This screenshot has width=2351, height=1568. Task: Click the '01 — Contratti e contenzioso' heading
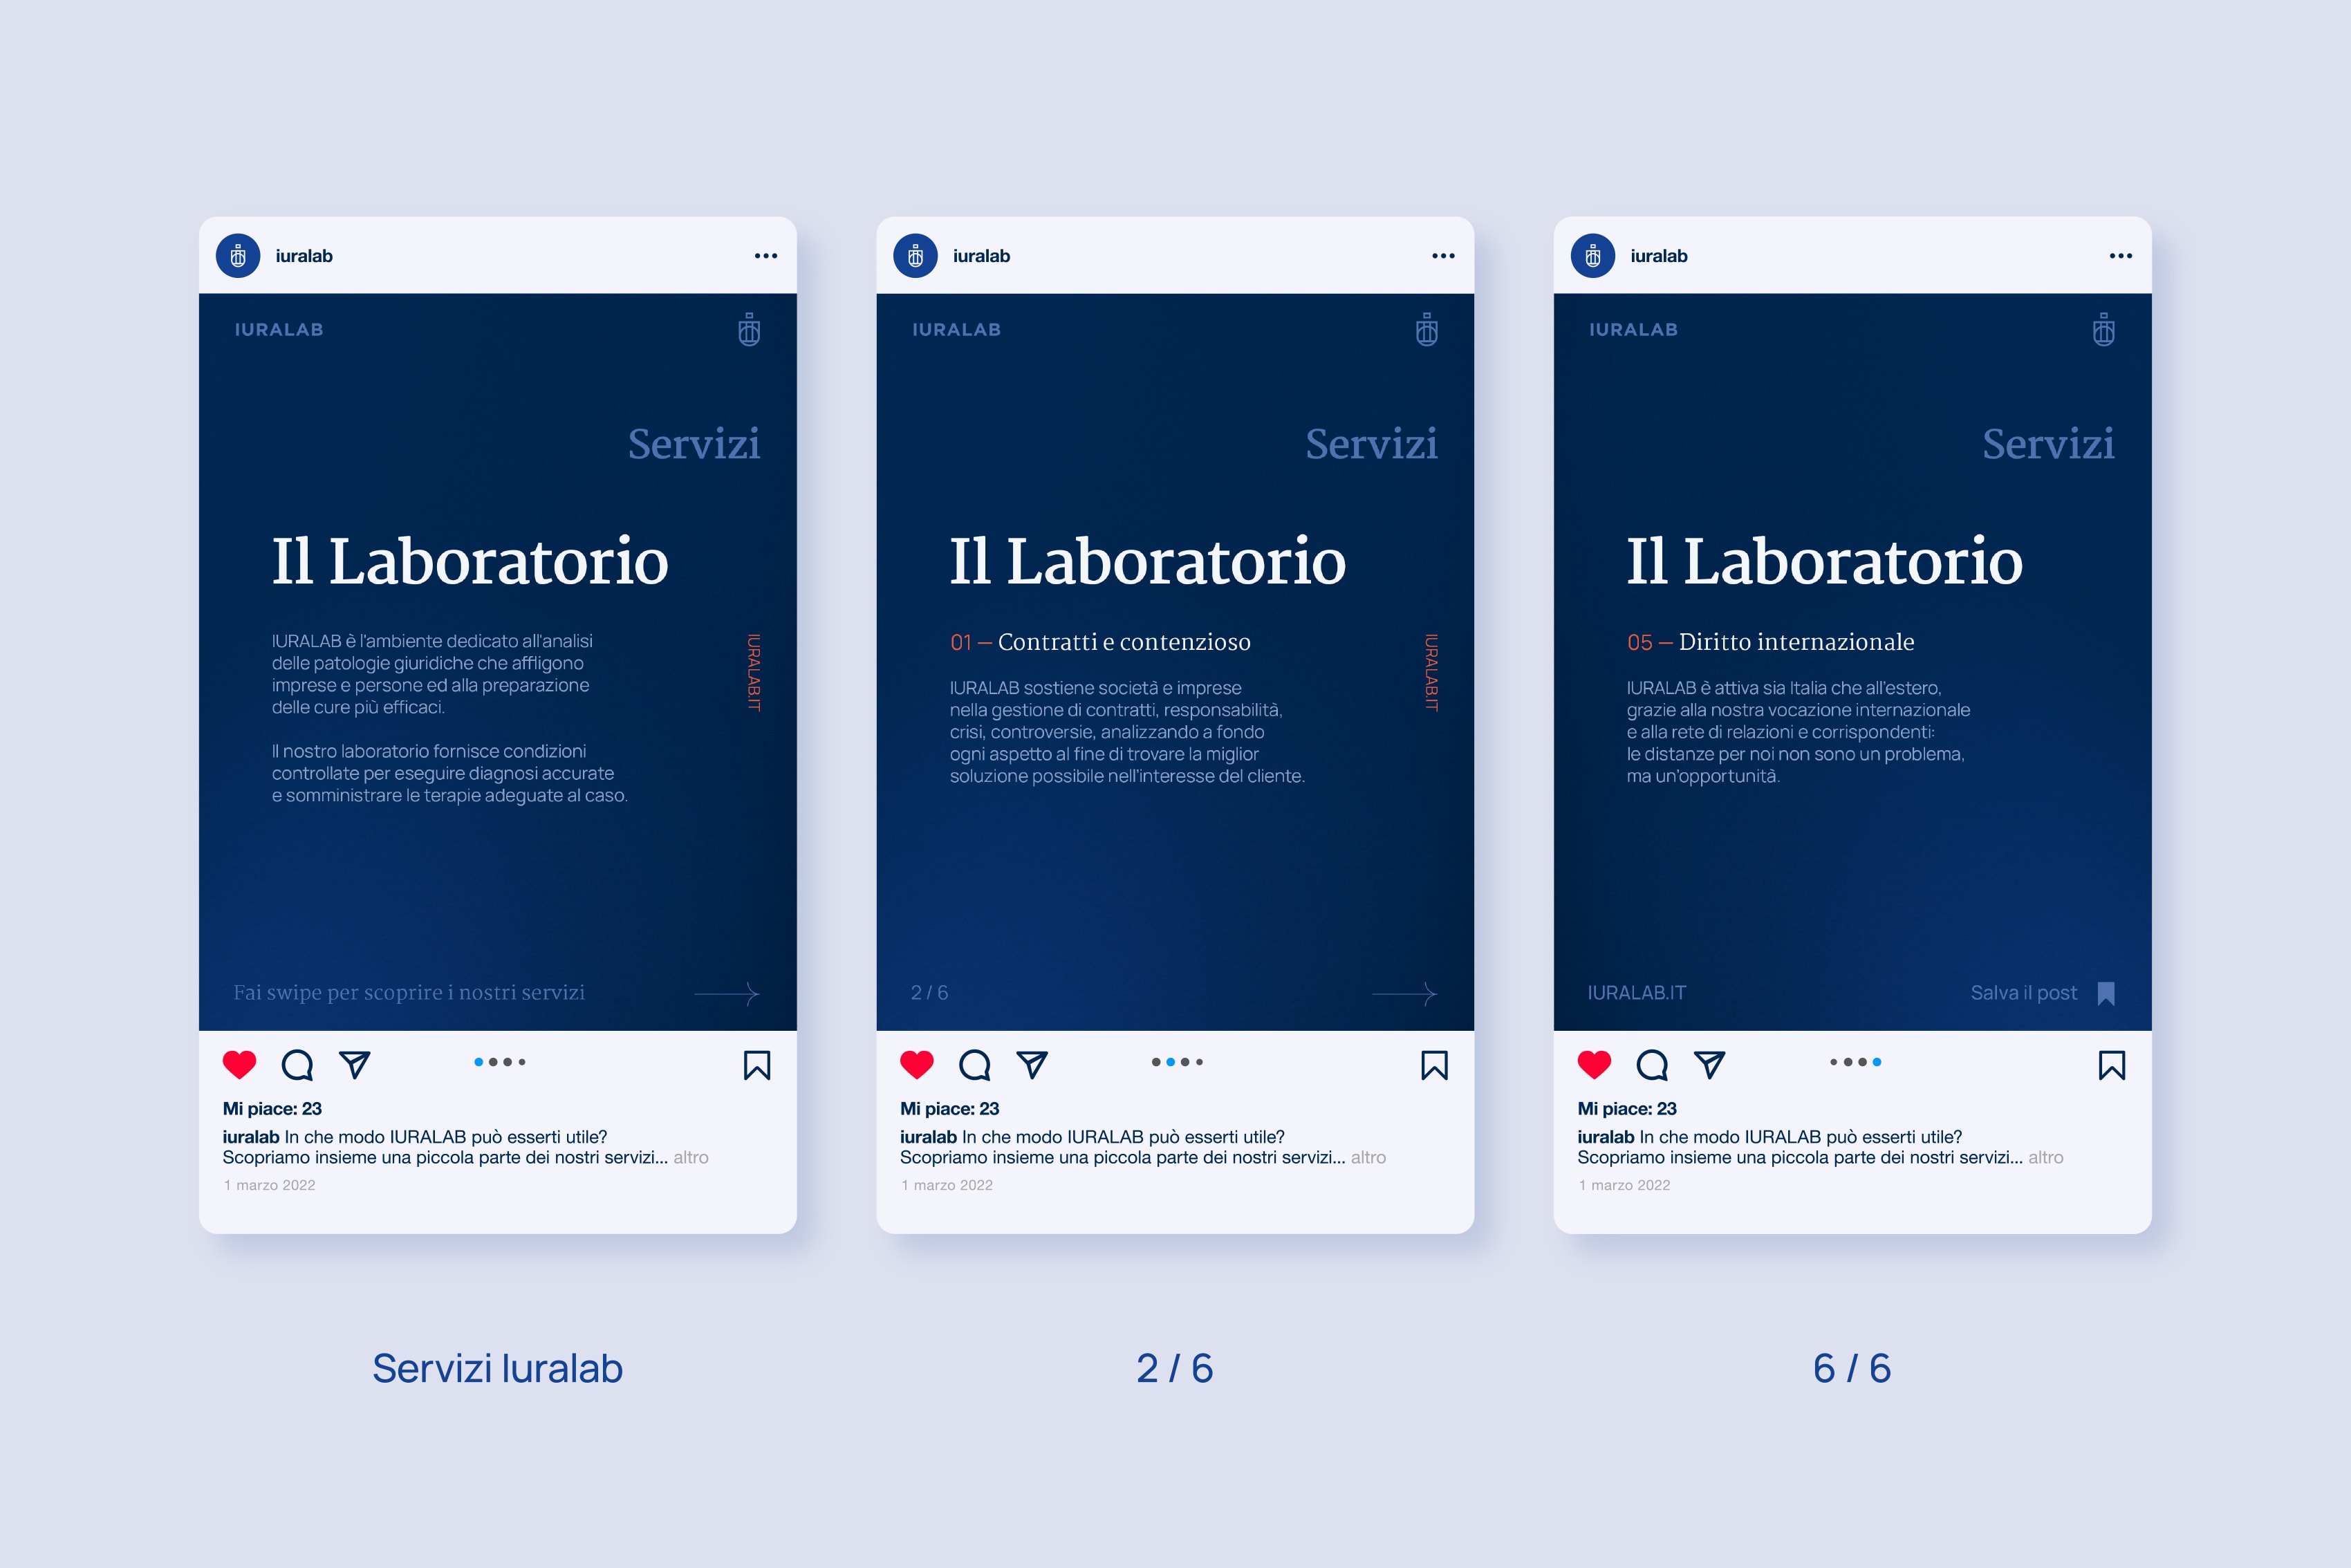(1100, 642)
